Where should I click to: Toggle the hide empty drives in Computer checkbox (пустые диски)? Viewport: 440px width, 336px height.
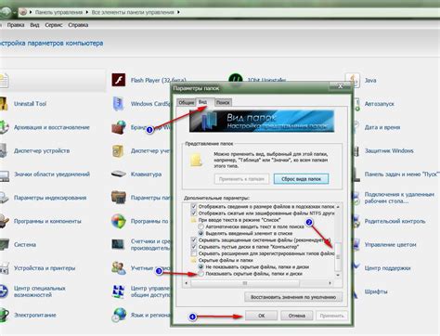pos(194,247)
